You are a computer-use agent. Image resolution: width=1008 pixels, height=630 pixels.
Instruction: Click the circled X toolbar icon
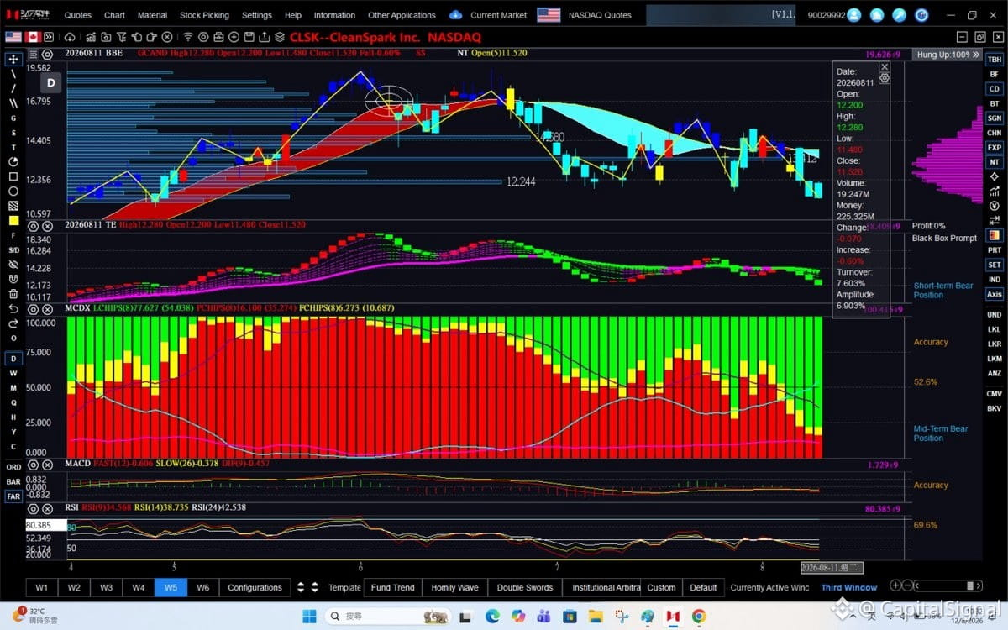(x=168, y=37)
